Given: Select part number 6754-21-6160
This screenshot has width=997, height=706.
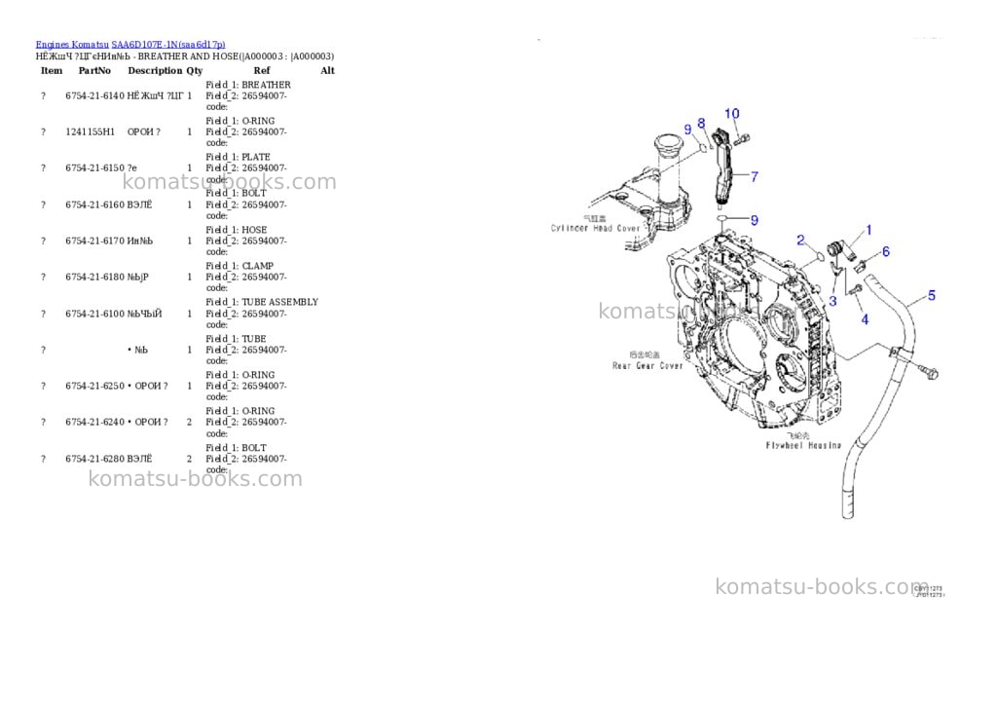Looking at the screenshot, I should [x=94, y=204].
